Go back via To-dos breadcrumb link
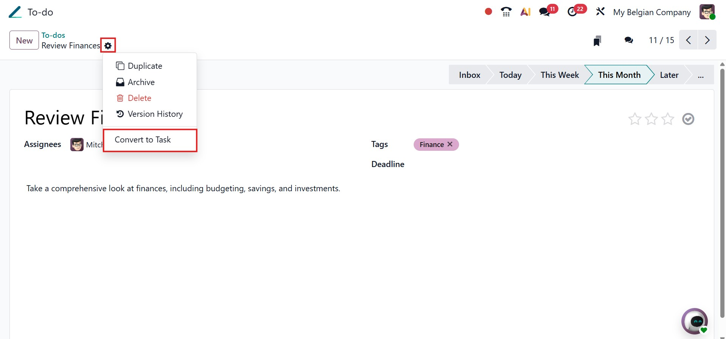The width and height of the screenshot is (726, 339). [x=53, y=35]
